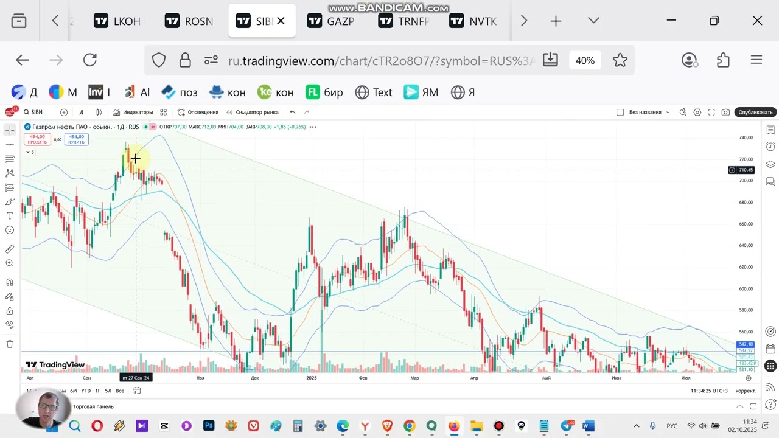Select the 5Л date range
Screen dimensions: 779x438
tap(108, 391)
